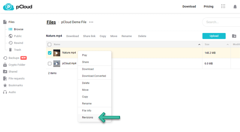Click Share link in the action bar
240x132 pixels.
89,36
